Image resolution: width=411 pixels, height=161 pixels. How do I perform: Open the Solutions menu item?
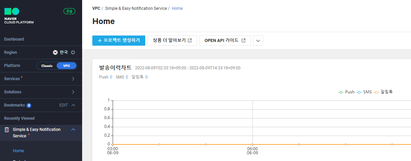41,92
